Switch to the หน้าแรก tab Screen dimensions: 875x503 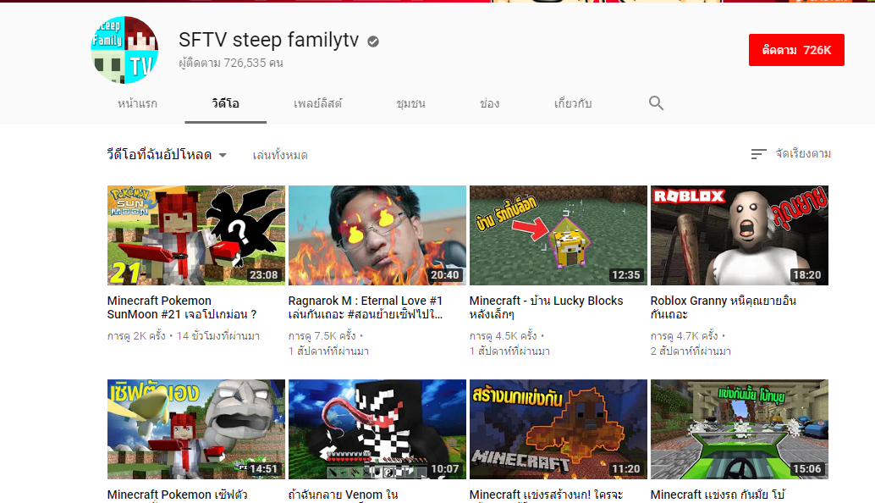(x=137, y=103)
